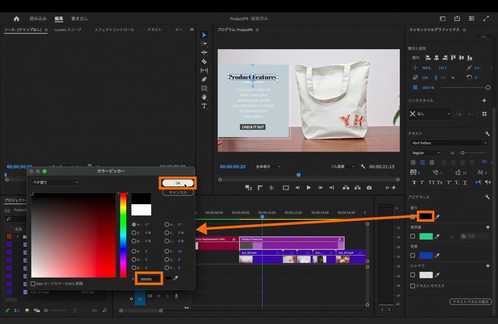This screenshot has height=324, width=498.
Task: Click the black fill color swatch
Action: [426, 217]
